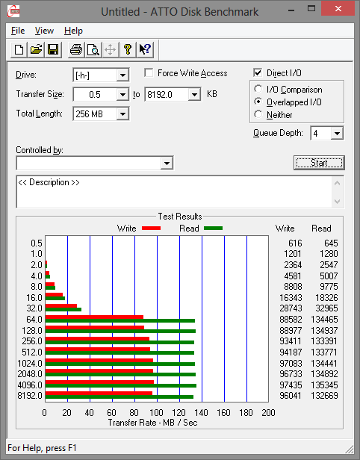The height and width of the screenshot is (460, 360).
Task: Select the I/O Comparison radio button
Action: (258, 89)
